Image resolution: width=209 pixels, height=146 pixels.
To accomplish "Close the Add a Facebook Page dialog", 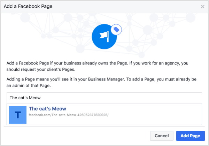I will pos(203,7).
